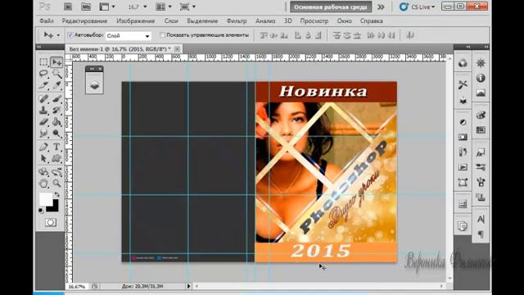524x295 pixels.
Task: Open the Изображение menu
Action: [136, 20]
